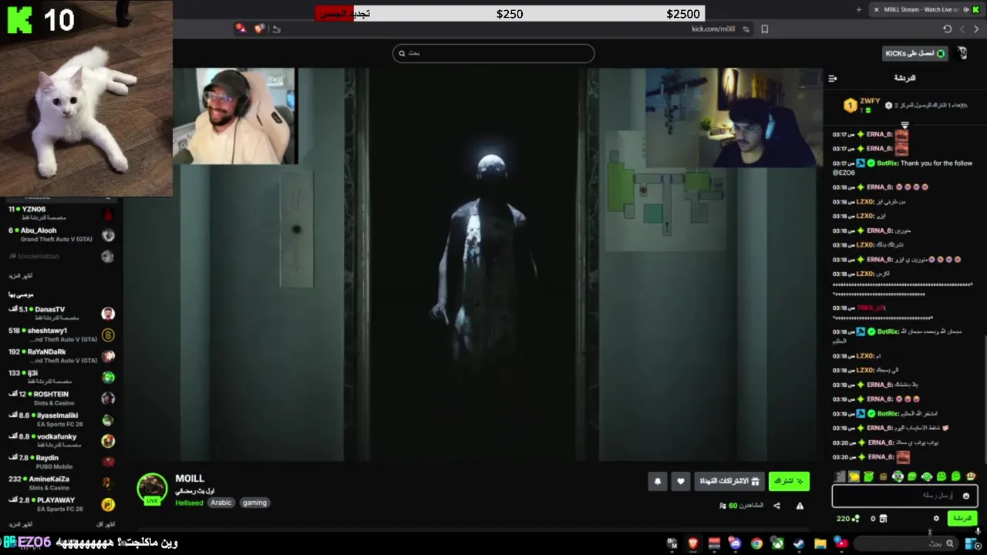Click the smiley emote at end of emote row

971,476
